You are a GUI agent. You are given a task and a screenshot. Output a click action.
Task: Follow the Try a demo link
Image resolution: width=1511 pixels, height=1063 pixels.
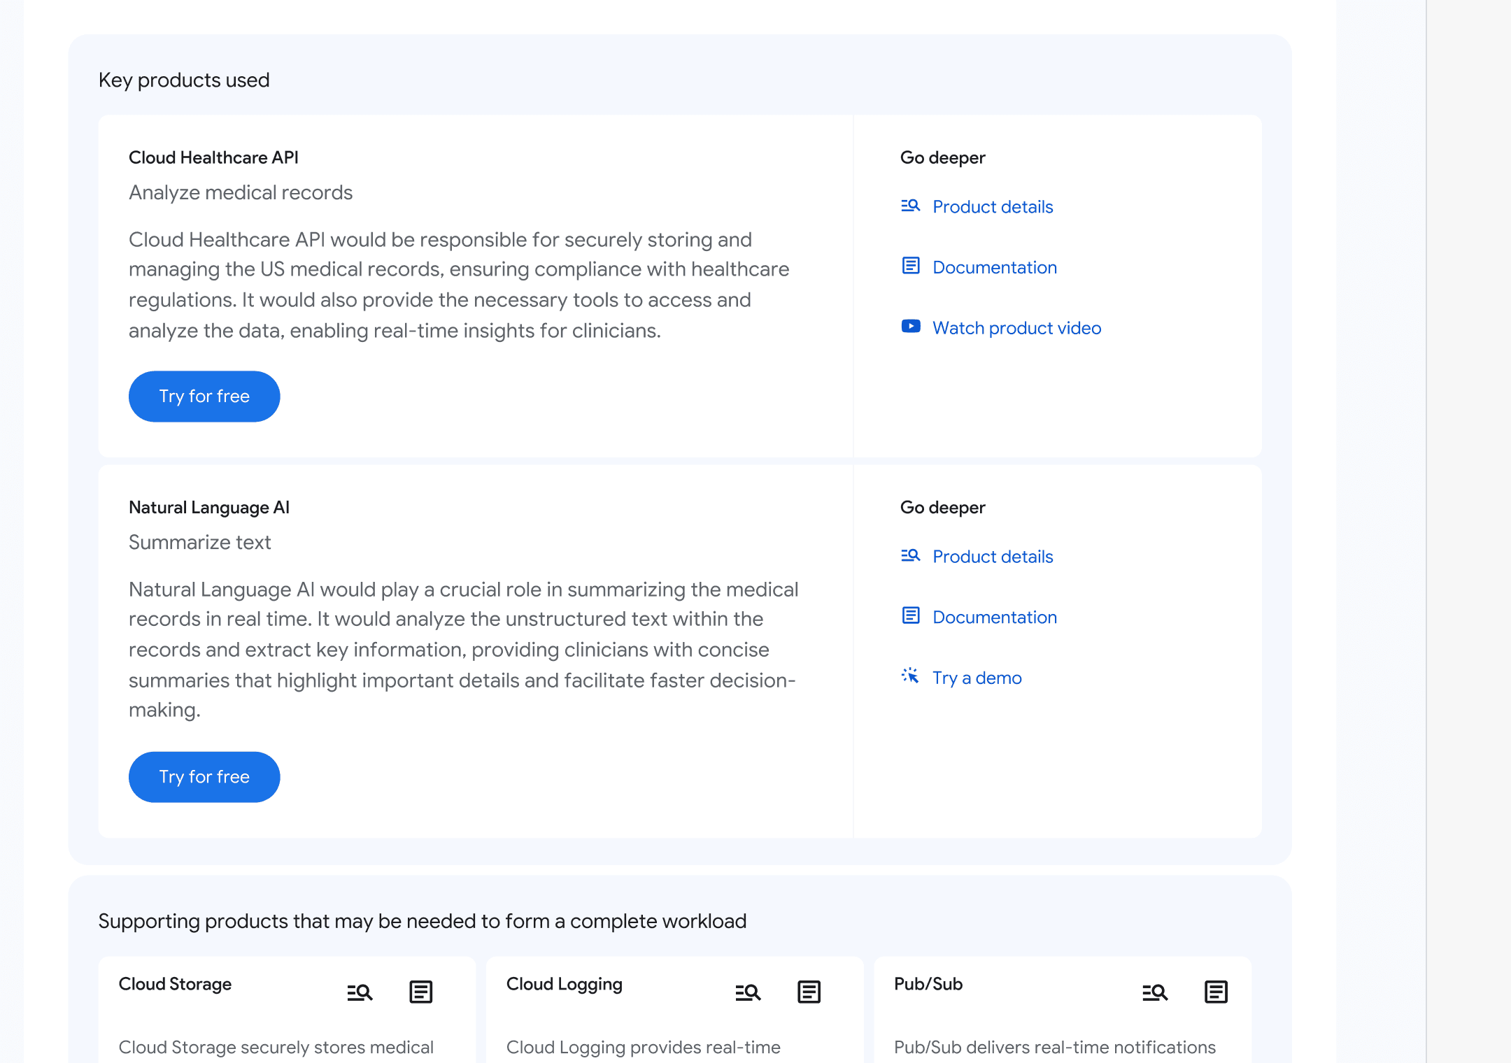coord(977,678)
